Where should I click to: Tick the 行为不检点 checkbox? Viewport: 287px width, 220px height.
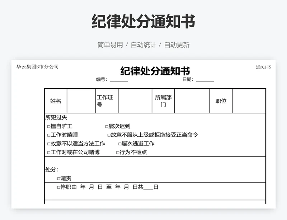pyautogui.click(x=118, y=153)
